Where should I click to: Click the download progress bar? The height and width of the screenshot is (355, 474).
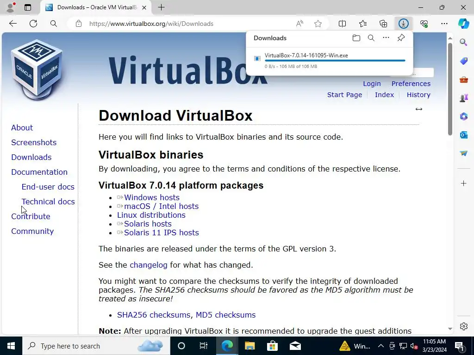pos(335,61)
